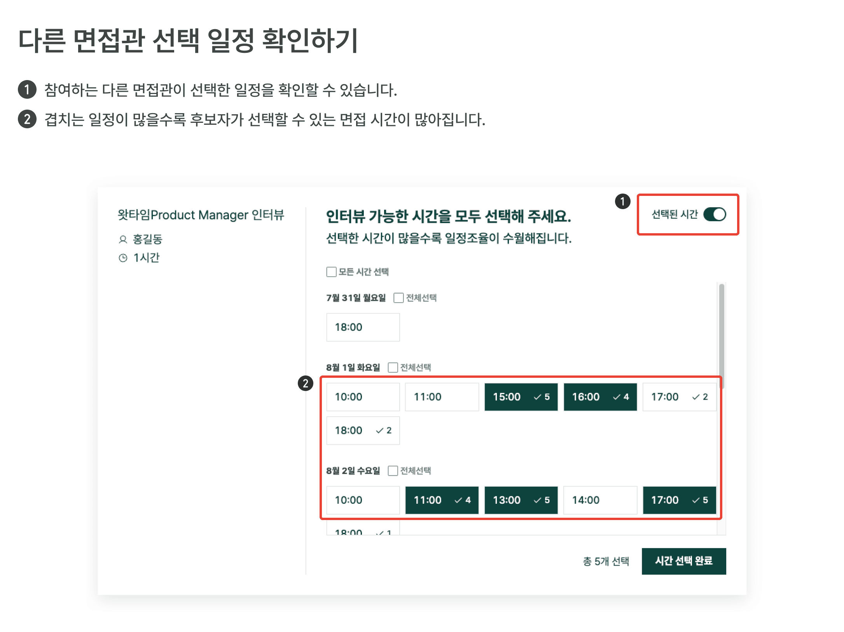Deselect the 15:00 slot with 5 votes
Viewport: 844px width, 632px height.
521,397
